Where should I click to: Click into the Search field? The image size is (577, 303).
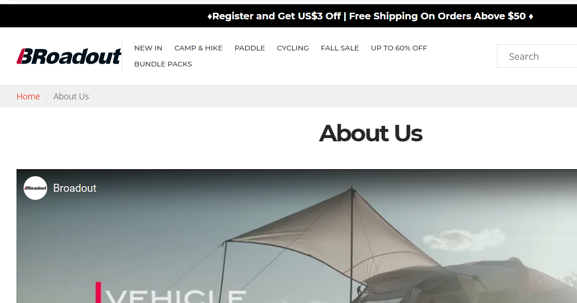click(x=537, y=56)
